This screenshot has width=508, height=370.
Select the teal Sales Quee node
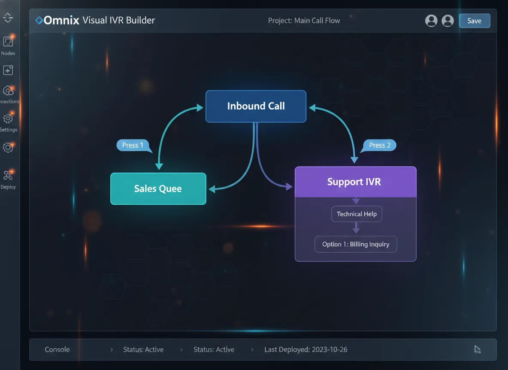[158, 188]
